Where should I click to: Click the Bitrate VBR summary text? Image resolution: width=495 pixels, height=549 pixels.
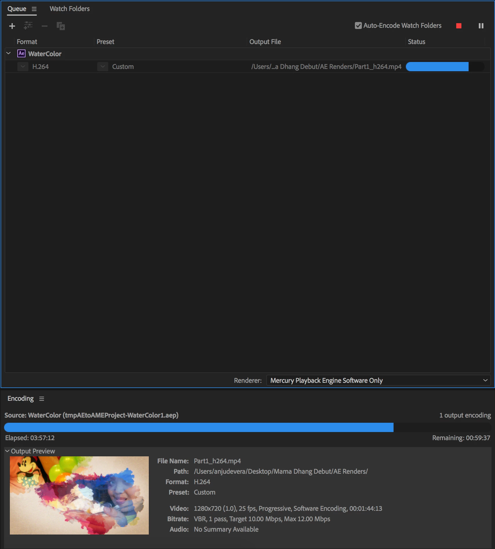pyautogui.click(x=262, y=519)
